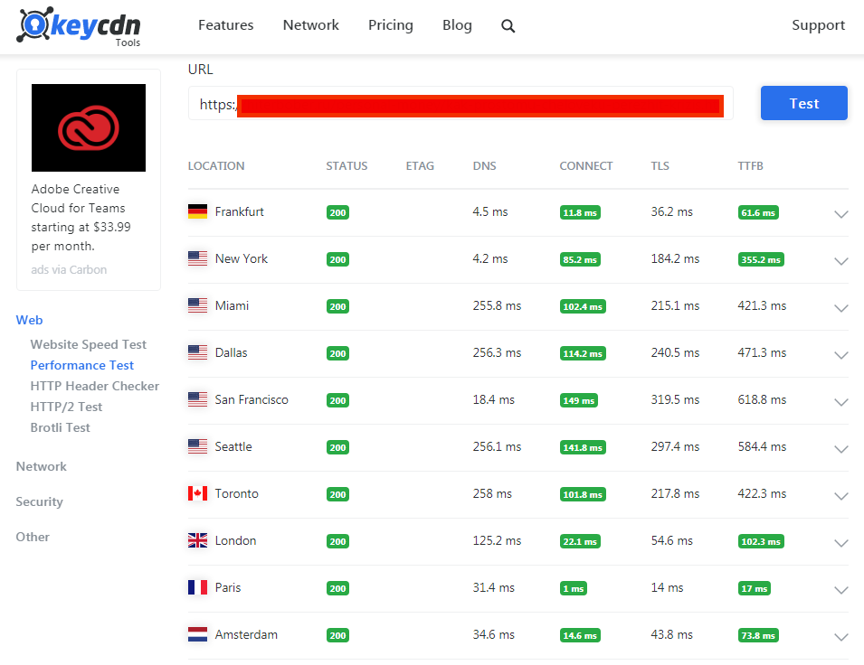Viewport: 864px width, 665px height.
Task: Open the Features menu
Action: pyautogui.click(x=226, y=25)
